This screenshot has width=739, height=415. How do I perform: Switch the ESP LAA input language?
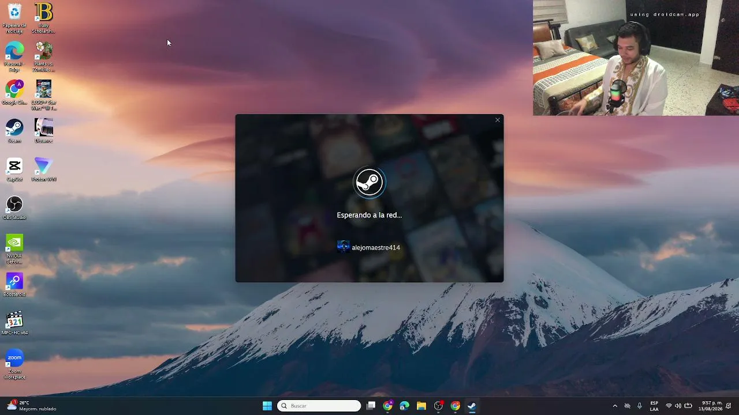(654, 406)
